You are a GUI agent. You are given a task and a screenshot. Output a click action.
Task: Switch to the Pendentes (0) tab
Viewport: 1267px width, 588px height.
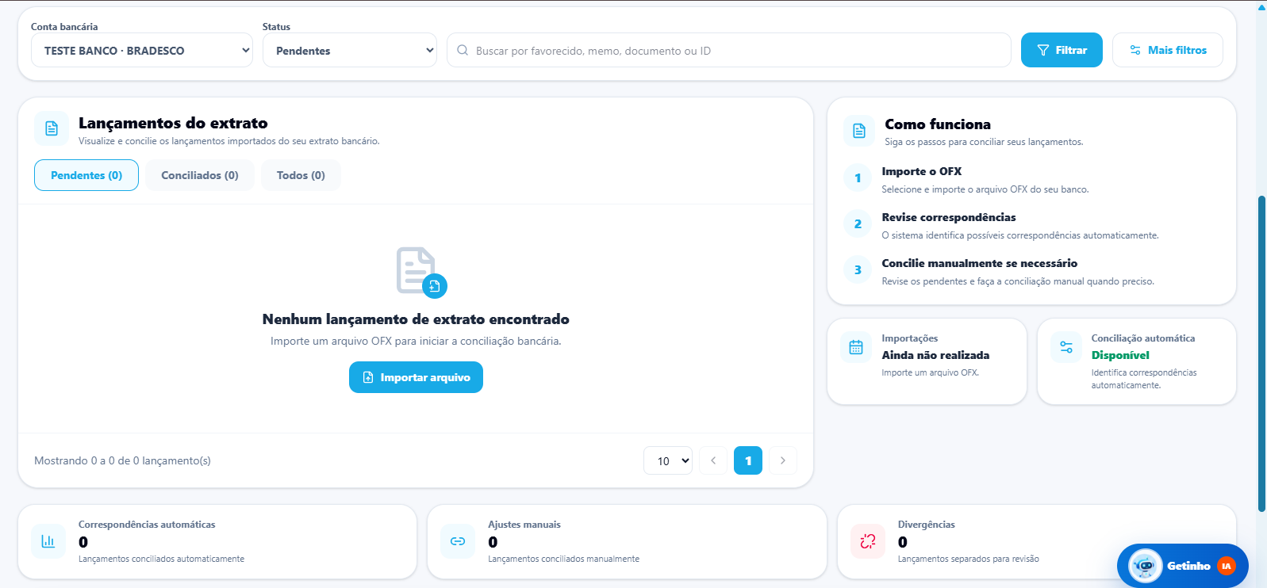86,175
